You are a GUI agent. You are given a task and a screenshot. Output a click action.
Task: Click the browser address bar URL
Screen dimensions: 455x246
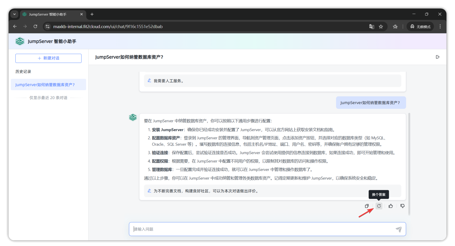point(108,26)
